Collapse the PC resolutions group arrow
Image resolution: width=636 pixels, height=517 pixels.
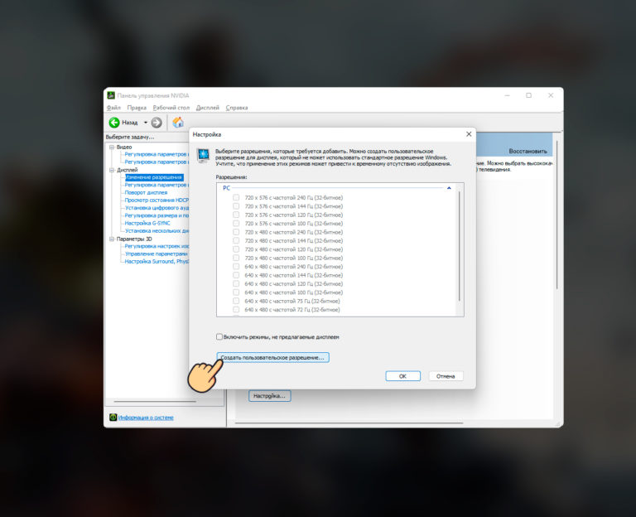pyautogui.click(x=449, y=188)
